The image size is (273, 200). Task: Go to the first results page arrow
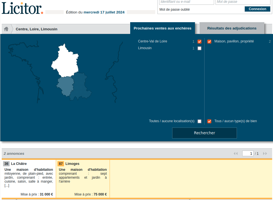(x=236, y=154)
